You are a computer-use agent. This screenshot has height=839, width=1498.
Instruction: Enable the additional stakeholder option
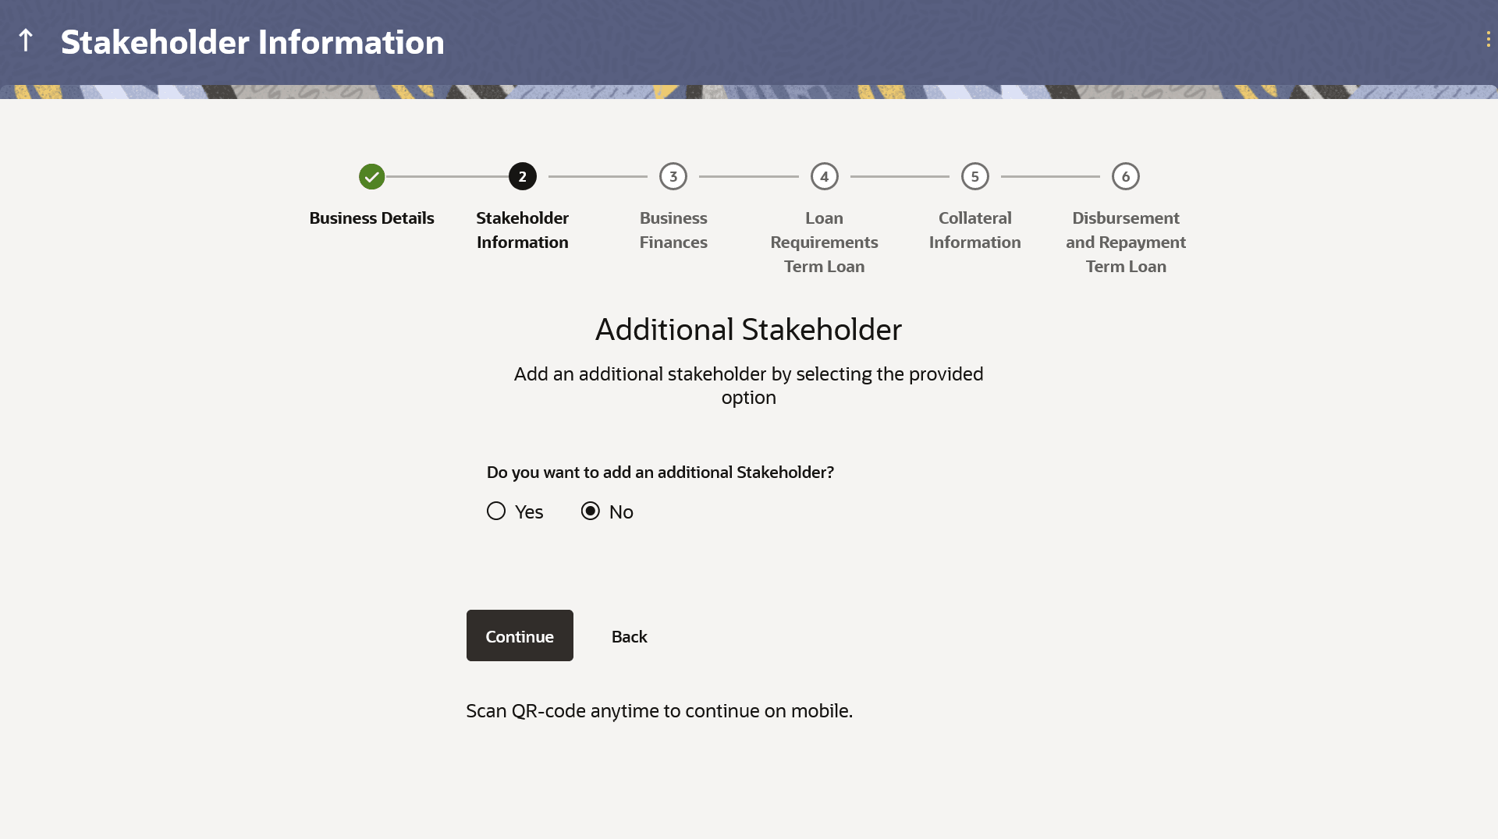496,511
